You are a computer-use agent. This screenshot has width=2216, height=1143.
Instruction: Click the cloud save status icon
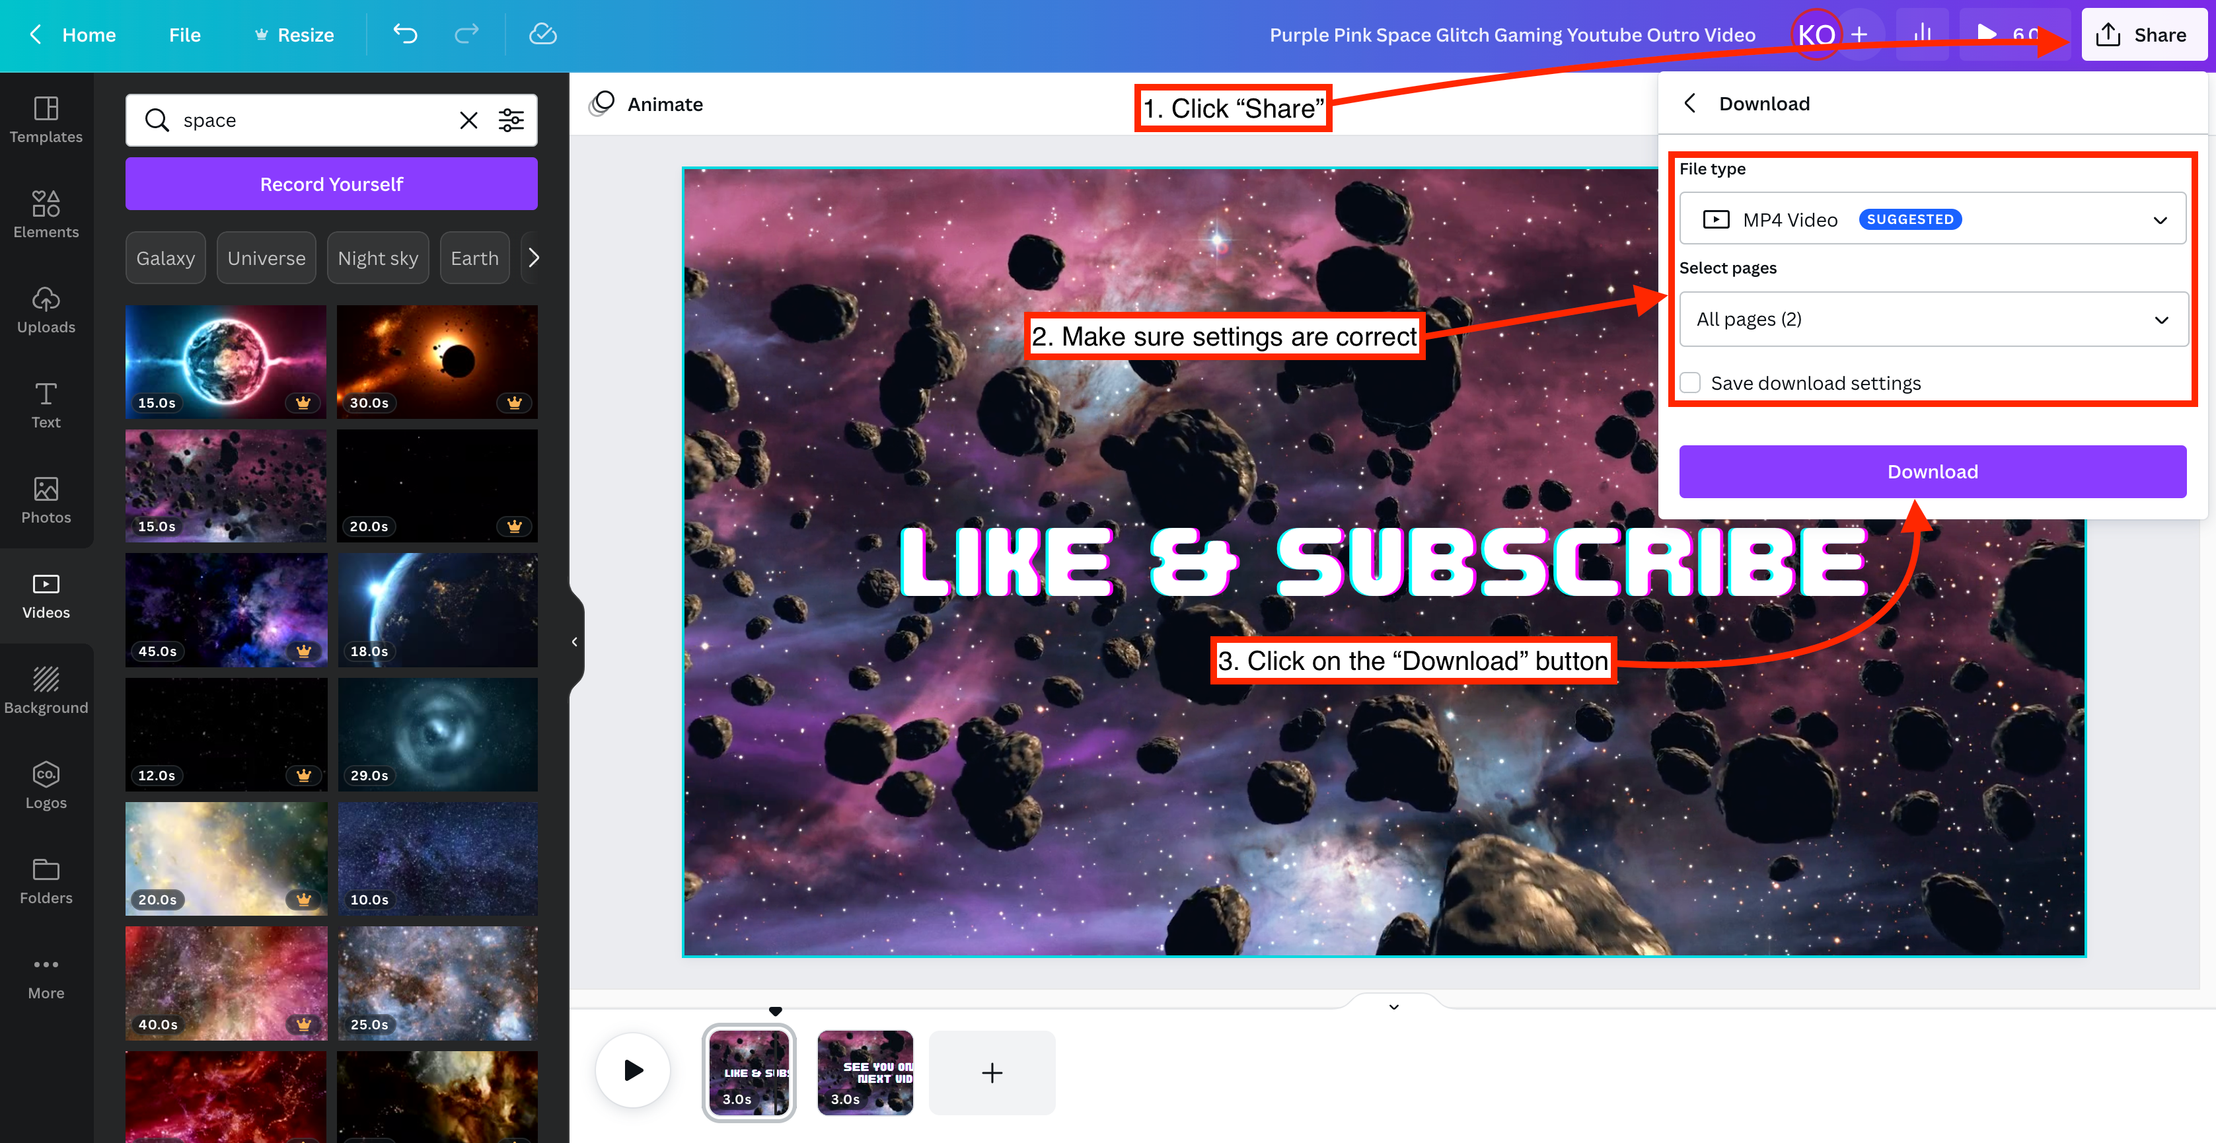tap(543, 34)
